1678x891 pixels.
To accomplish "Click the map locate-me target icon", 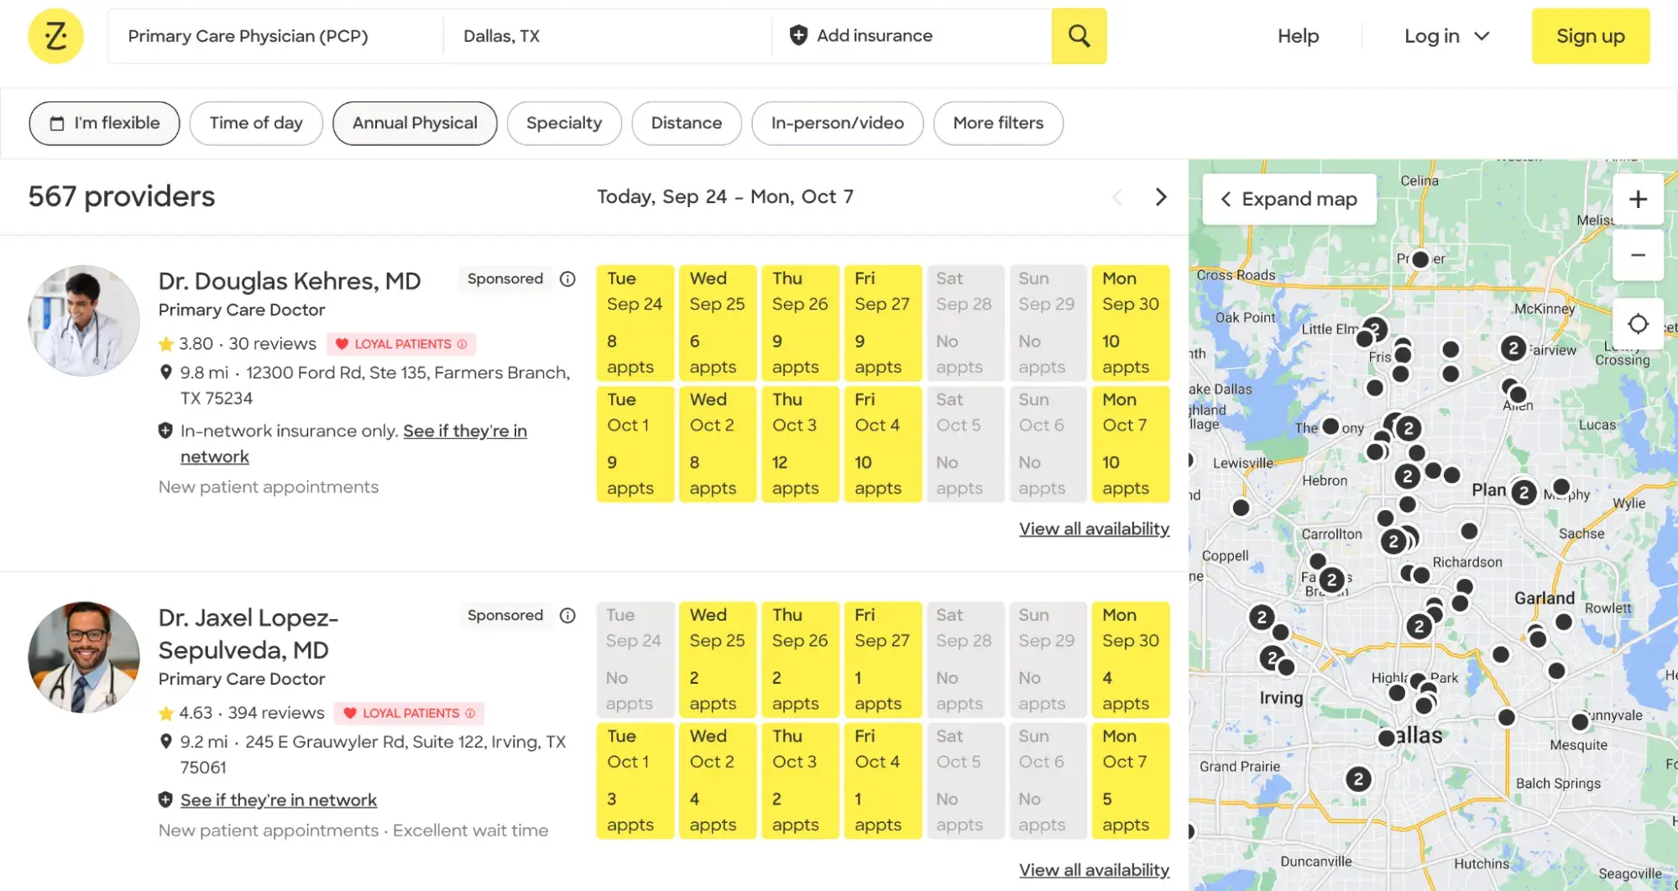I will tap(1638, 324).
